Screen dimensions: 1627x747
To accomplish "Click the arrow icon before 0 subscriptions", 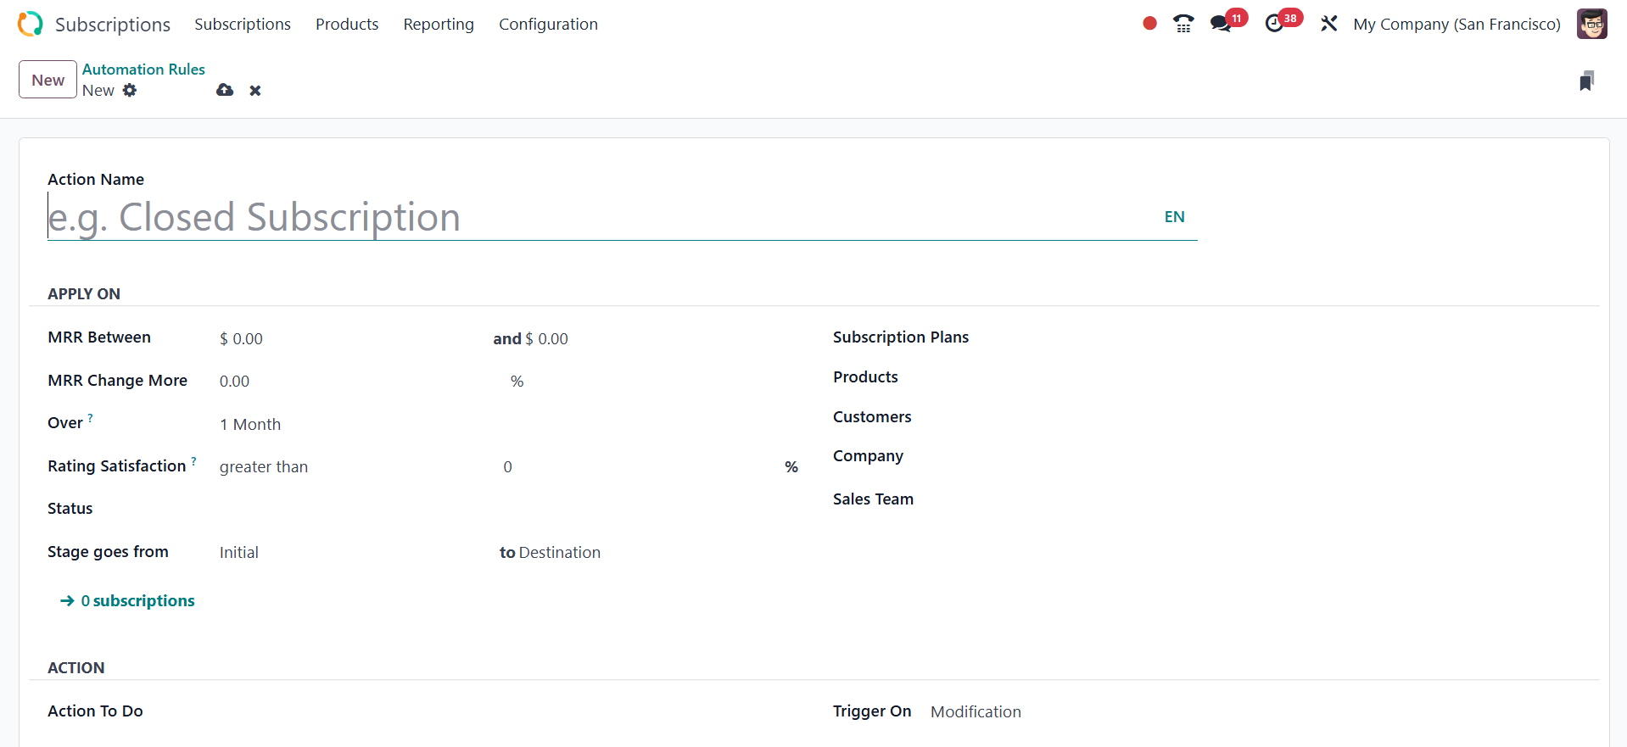I will point(67,600).
